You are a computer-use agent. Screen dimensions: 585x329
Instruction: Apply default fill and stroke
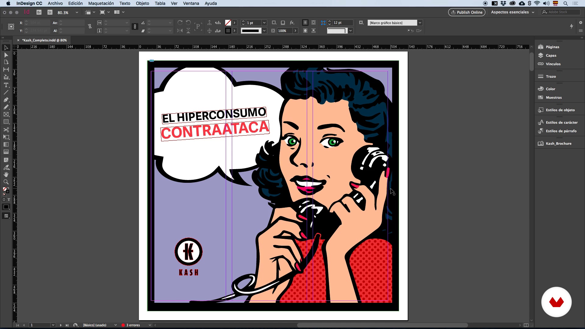pyautogui.click(x=4, y=194)
